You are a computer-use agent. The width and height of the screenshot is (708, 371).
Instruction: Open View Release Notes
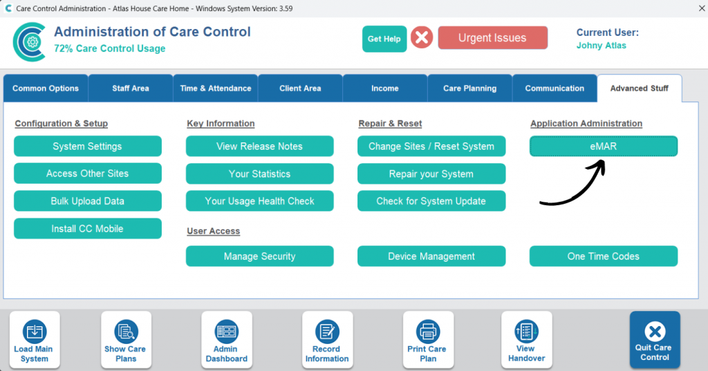(260, 146)
